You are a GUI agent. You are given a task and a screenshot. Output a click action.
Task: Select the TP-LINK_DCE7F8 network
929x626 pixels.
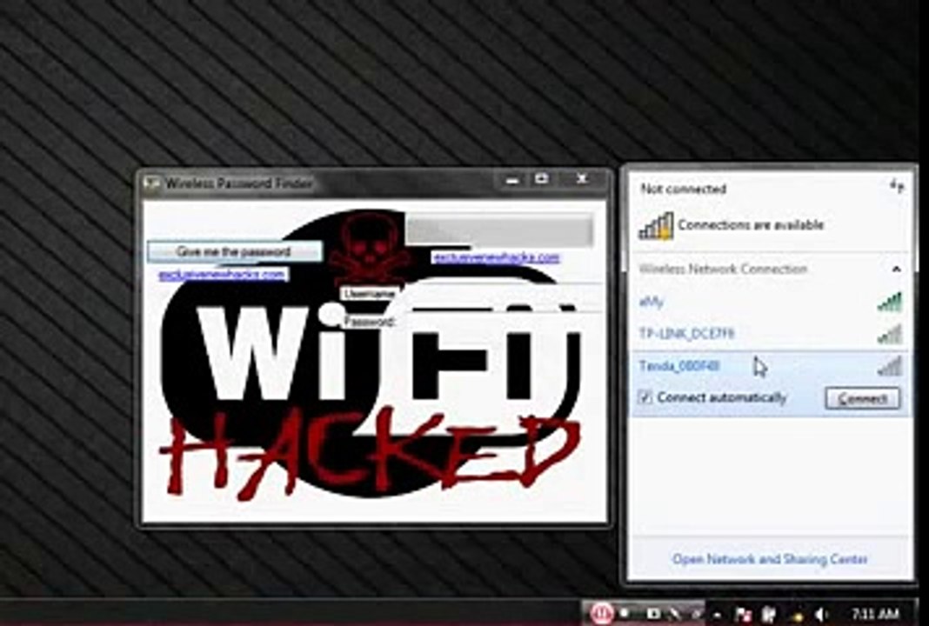point(770,334)
